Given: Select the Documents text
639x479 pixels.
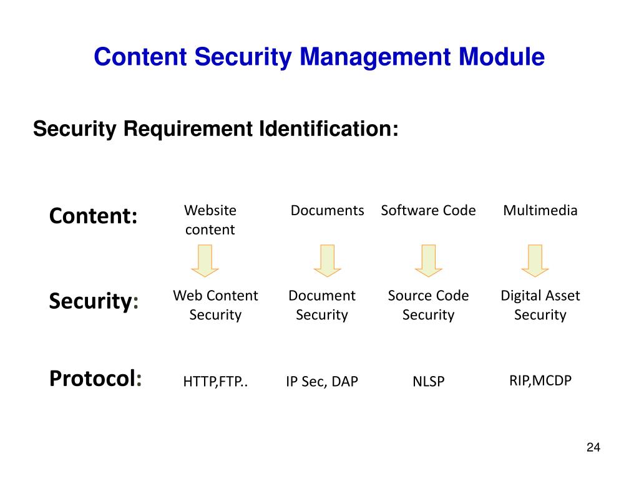Looking at the screenshot, I should [x=327, y=211].
